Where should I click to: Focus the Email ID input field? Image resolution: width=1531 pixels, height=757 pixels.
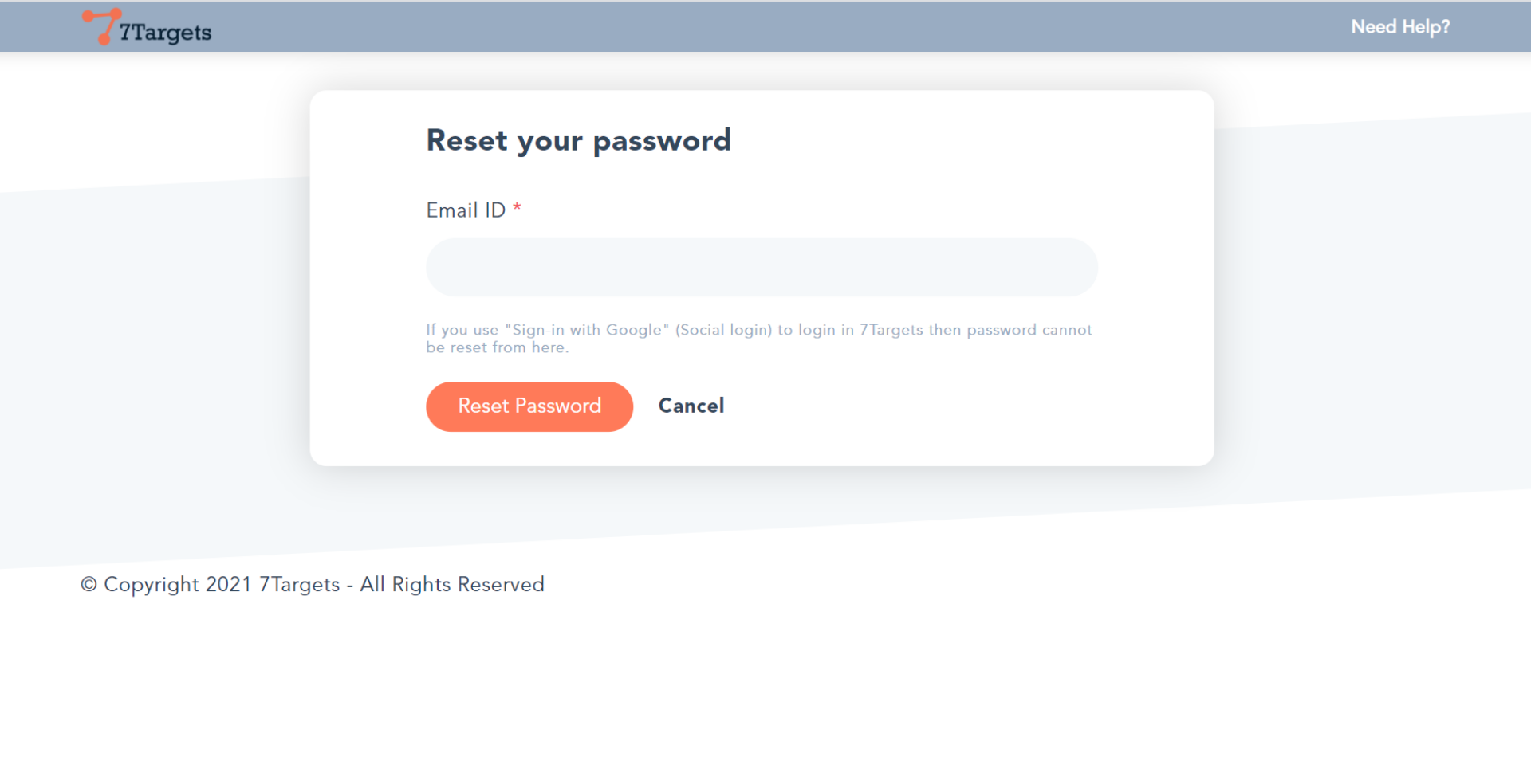762,267
